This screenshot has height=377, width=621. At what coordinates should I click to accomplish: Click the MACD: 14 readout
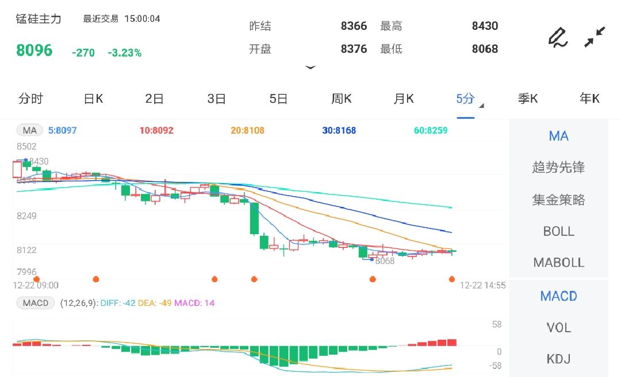tap(194, 303)
